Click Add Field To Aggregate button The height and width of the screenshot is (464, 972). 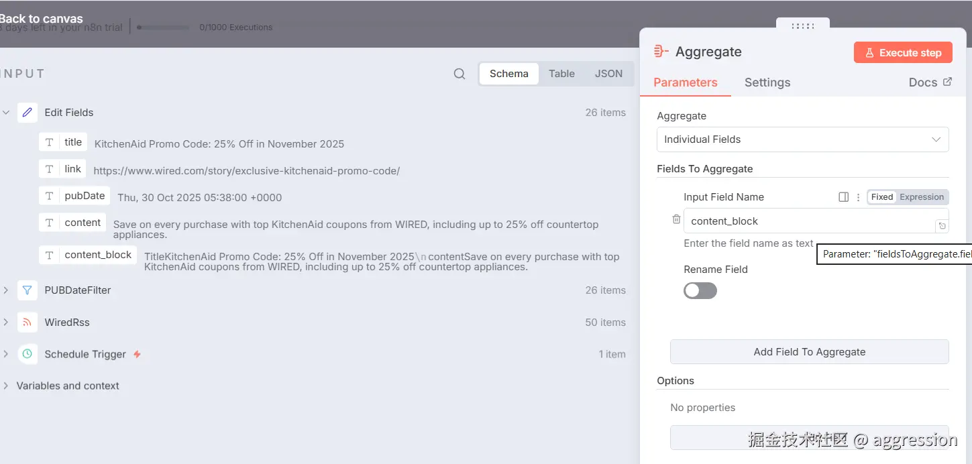(809, 352)
